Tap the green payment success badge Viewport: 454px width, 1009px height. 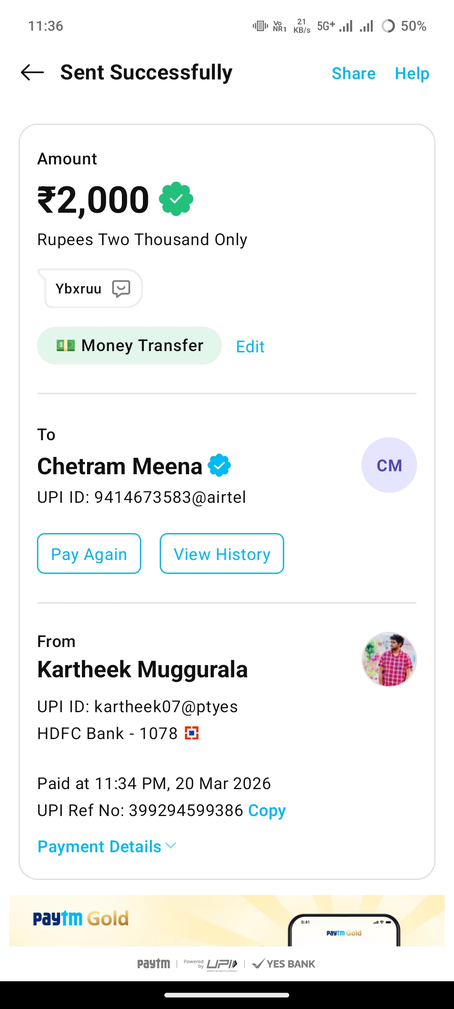pyautogui.click(x=176, y=199)
